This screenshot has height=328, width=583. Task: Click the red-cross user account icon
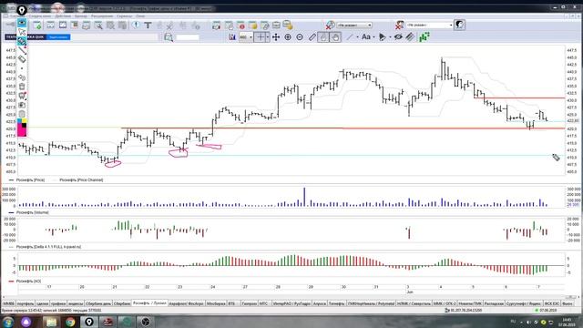click(x=399, y=25)
